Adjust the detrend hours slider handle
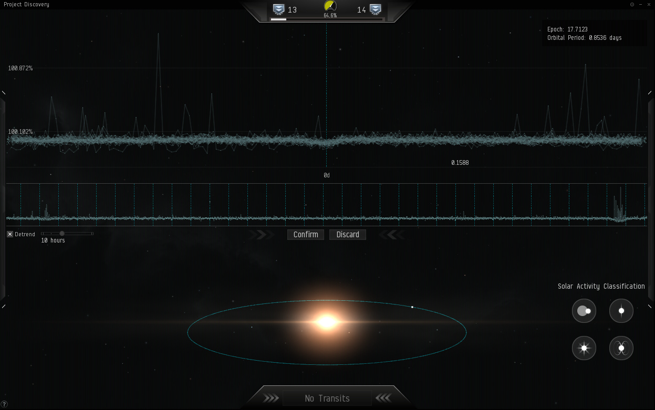655x410 pixels. click(x=61, y=233)
